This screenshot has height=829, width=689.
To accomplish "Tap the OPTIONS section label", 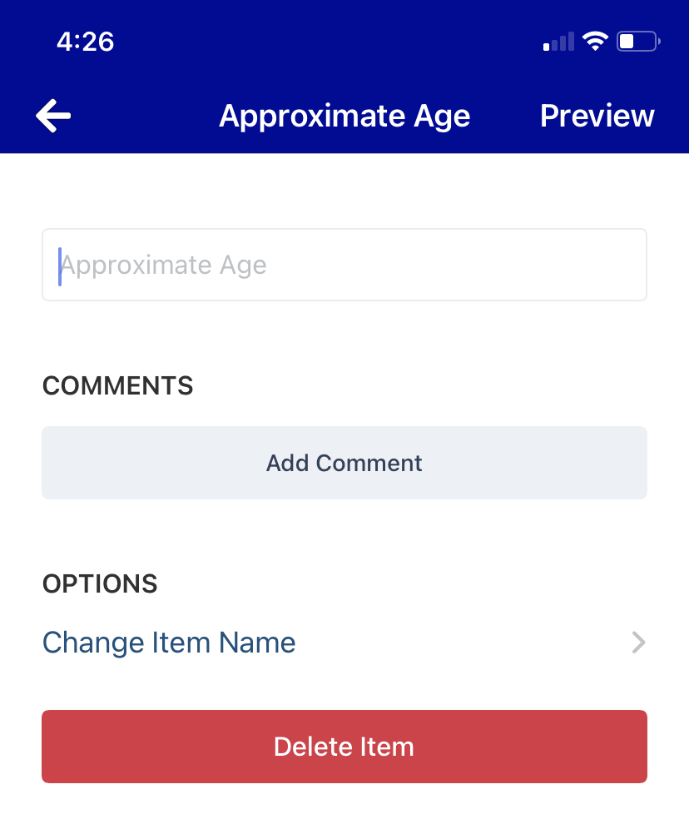I will [99, 583].
